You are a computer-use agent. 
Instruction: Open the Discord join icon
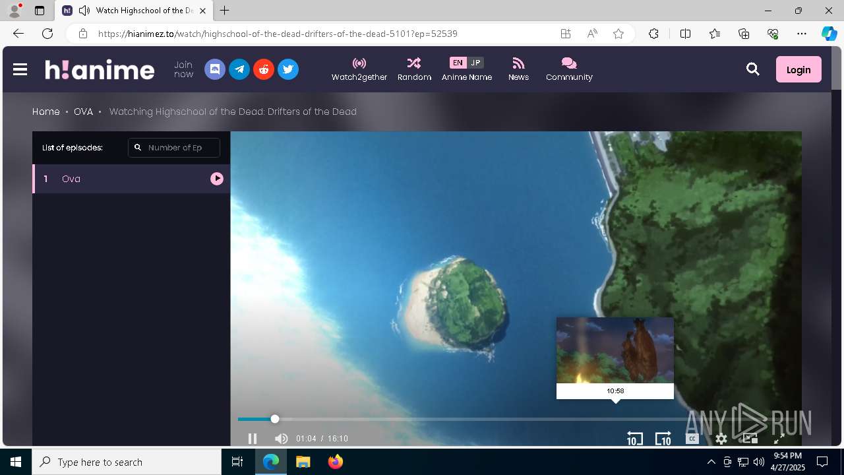215,69
